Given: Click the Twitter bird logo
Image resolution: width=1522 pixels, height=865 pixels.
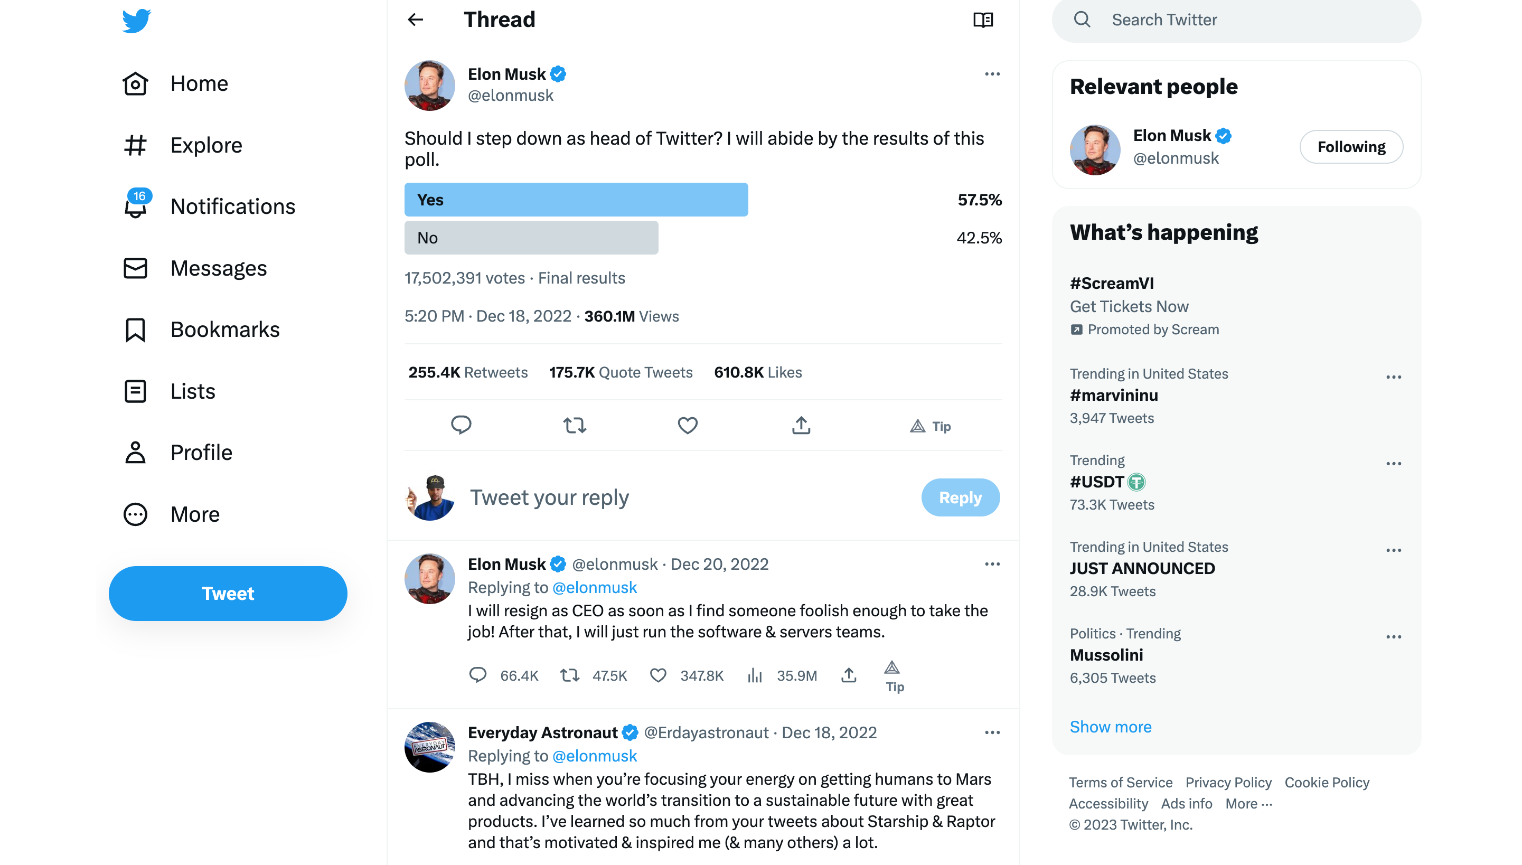Looking at the screenshot, I should point(136,21).
